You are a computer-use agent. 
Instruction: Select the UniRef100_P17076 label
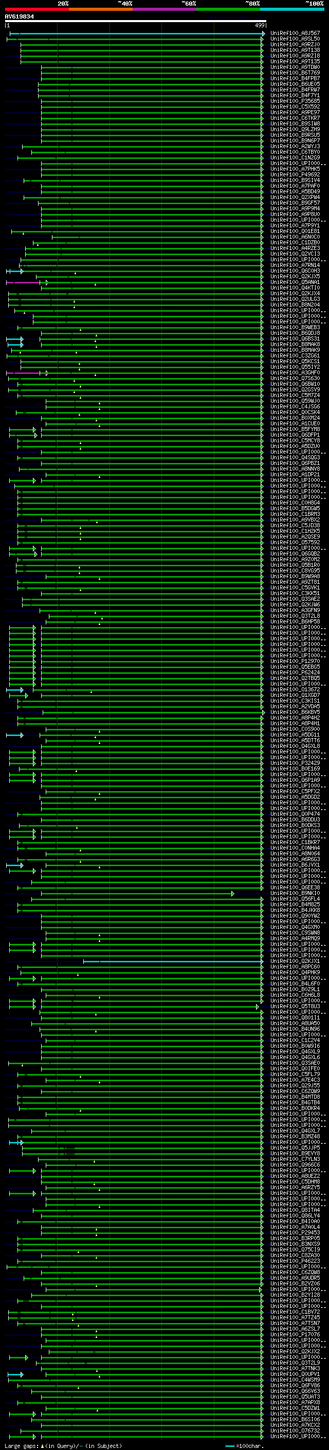[295, 1334]
